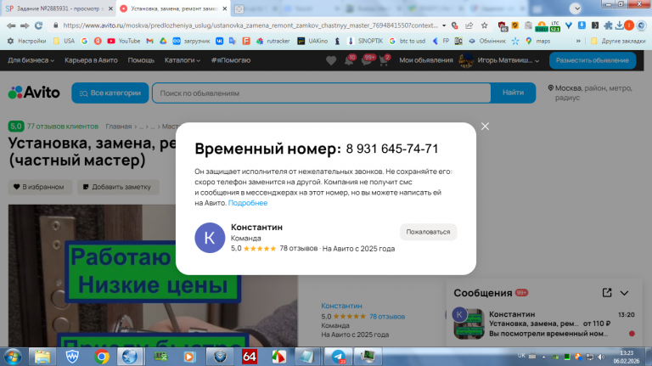652x366 pixels.
Task: Click the Разместить объявление button
Action: [x=593, y=60]
